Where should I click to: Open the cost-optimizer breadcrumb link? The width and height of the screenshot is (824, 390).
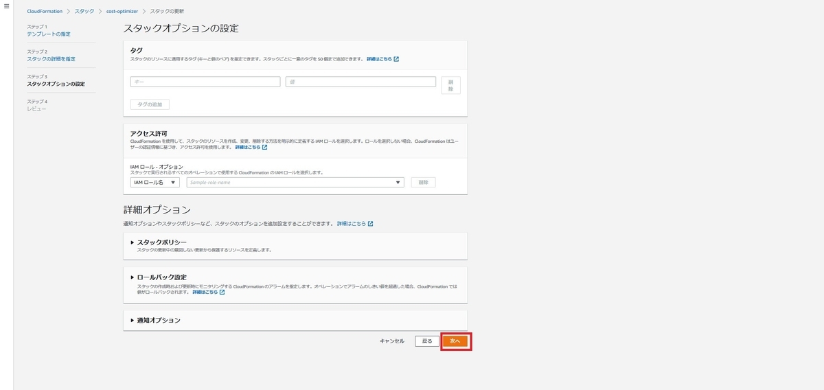[122, 12]
